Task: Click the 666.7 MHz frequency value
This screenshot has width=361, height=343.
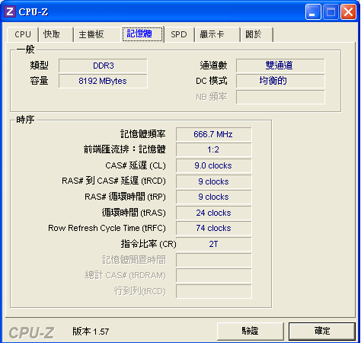Action: pyautogui.click(x=214, y=134)
